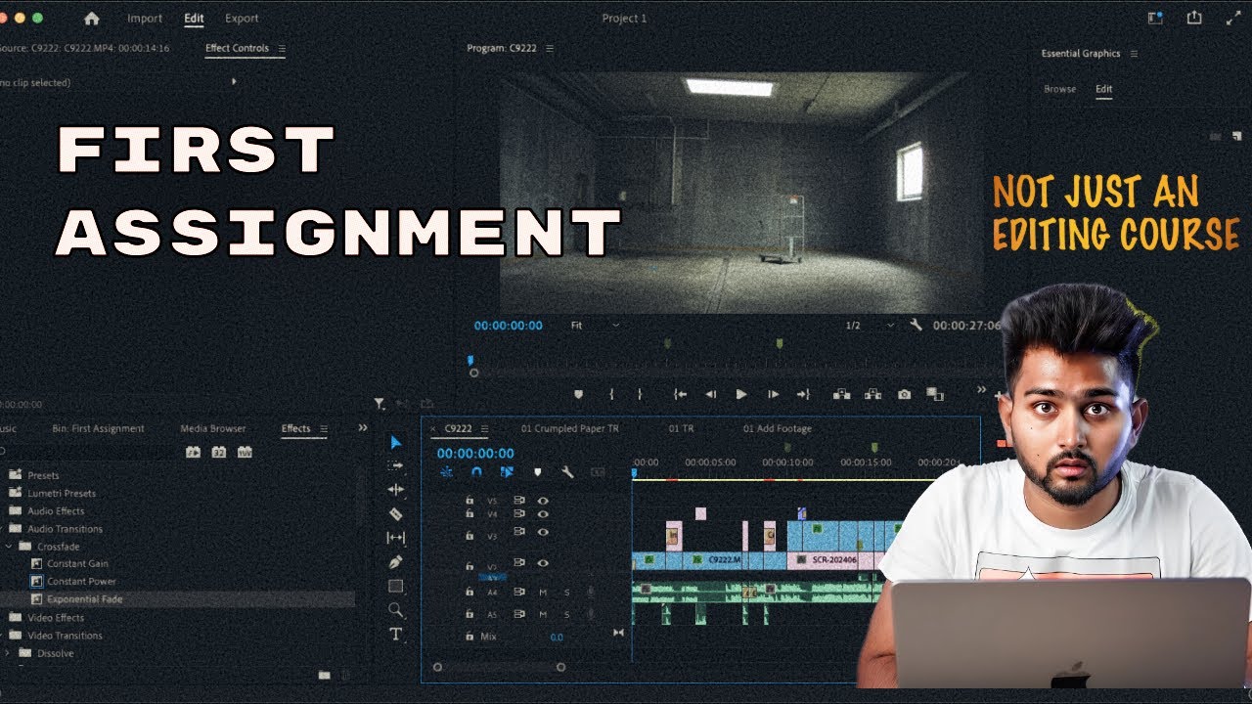
Task: Click the Lift button in Program monitor
Action: (x=841, y=394)
